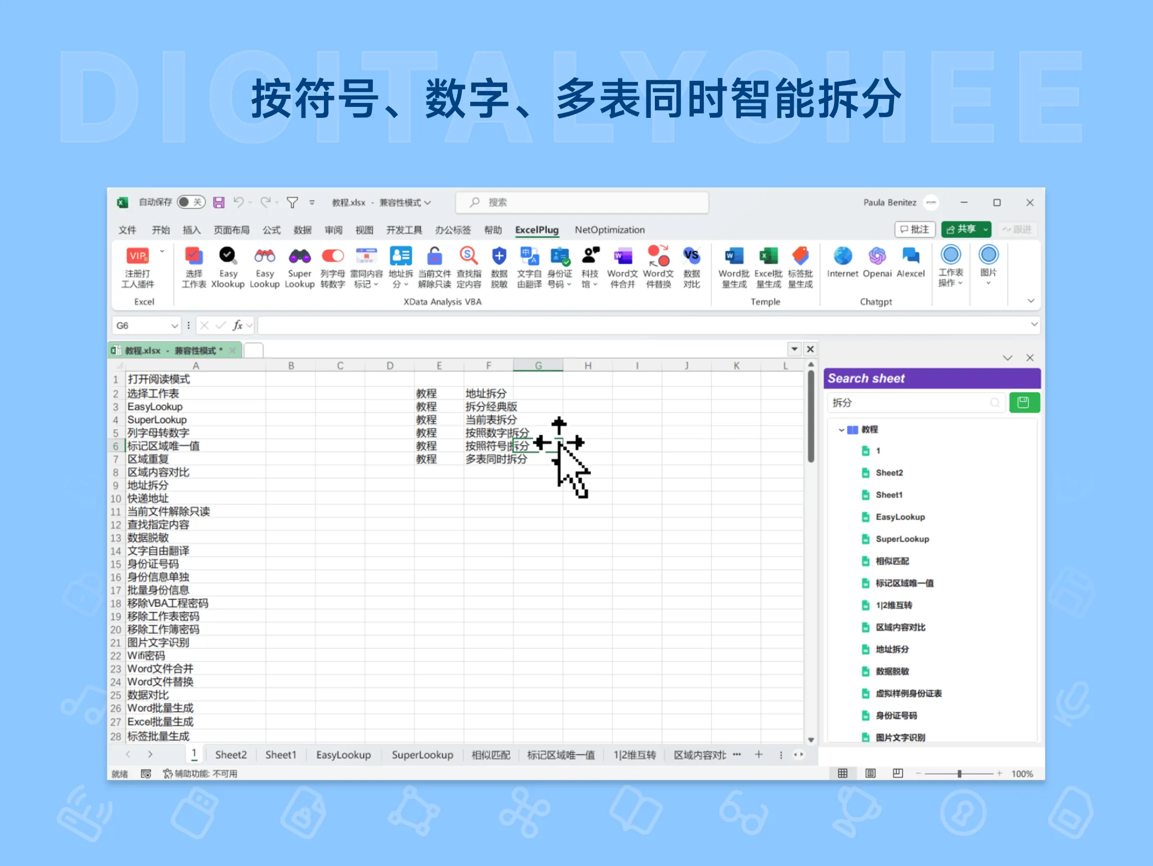Switch to the ExcelPlug ribbon tab
Image resolution: width=1153 pixels, height=866 pixels.
click(537, 230)
